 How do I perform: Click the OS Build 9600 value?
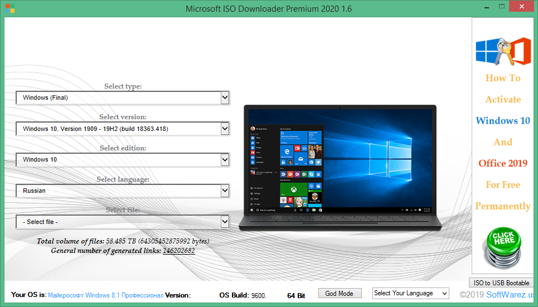click(258, 295)
